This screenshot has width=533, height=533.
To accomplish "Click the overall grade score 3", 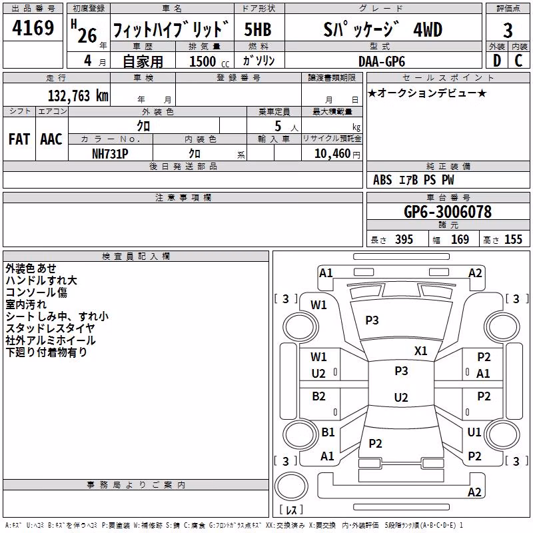I will tap(508, 31).
